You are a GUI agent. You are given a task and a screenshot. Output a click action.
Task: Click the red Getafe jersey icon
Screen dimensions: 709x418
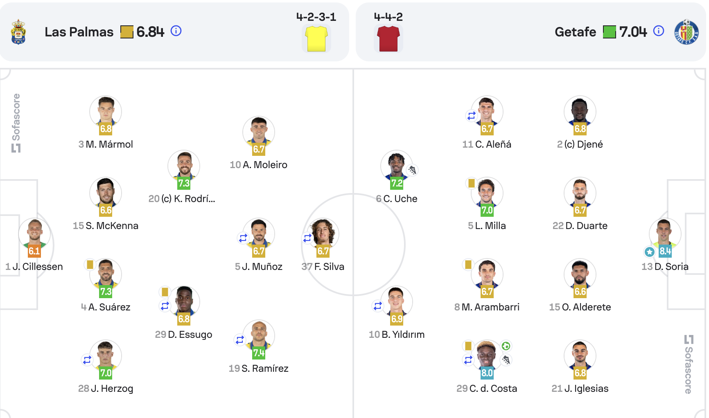pyautogui.click(x=388, y=38)
